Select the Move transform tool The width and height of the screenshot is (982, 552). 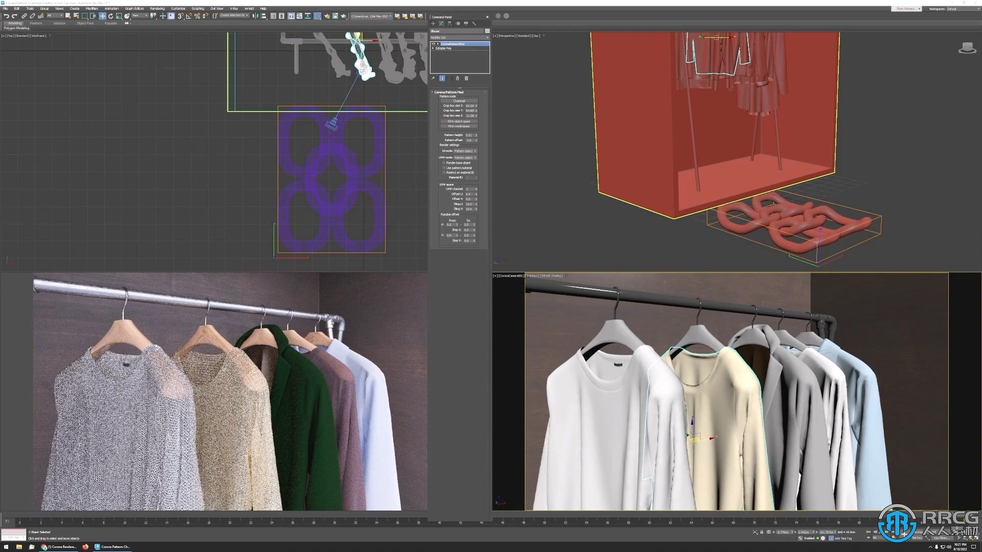[x=102, y=16]
